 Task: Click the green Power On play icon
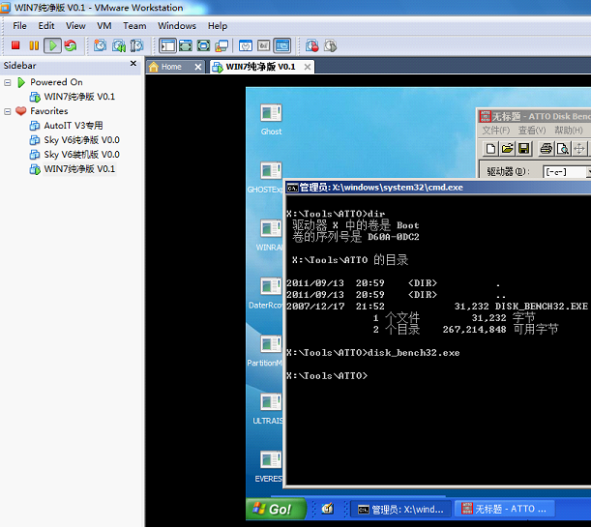point(52,45)
